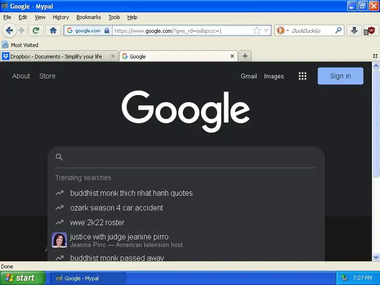380x285 pixels.
Task: Select "buddhist monk passed away" suggestion
Action: tap(186, 257)
